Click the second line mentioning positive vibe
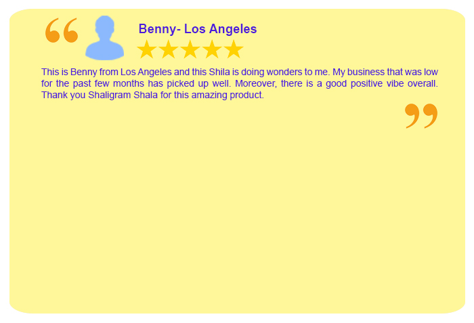474x323 pixels. coord(240,83)
